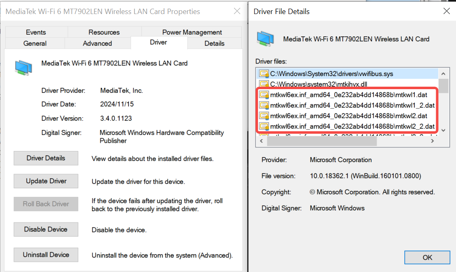
Task: Select the General tab
Action: click(x=35, y=43)
